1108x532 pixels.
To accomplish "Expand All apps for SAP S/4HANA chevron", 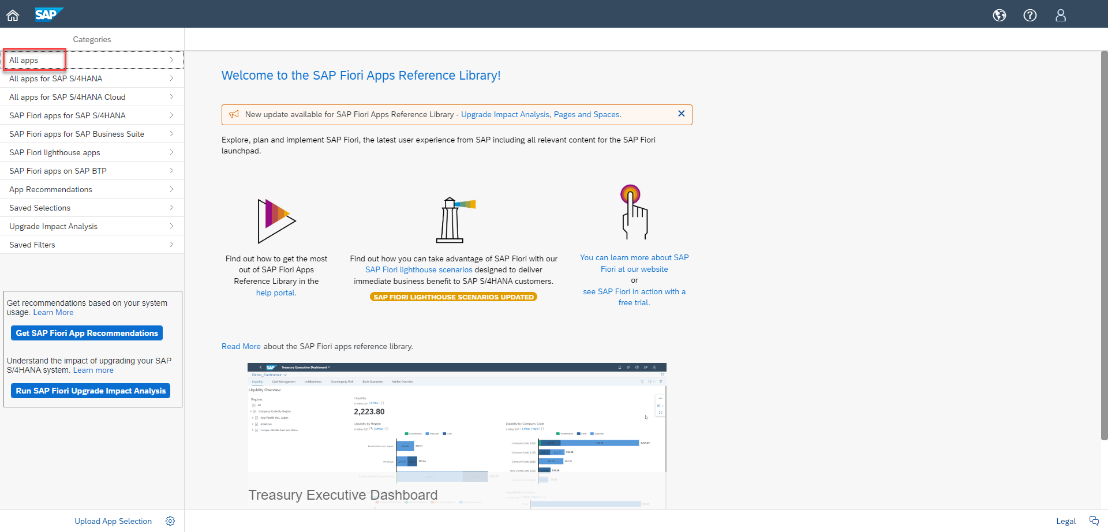I will (171, 78).
